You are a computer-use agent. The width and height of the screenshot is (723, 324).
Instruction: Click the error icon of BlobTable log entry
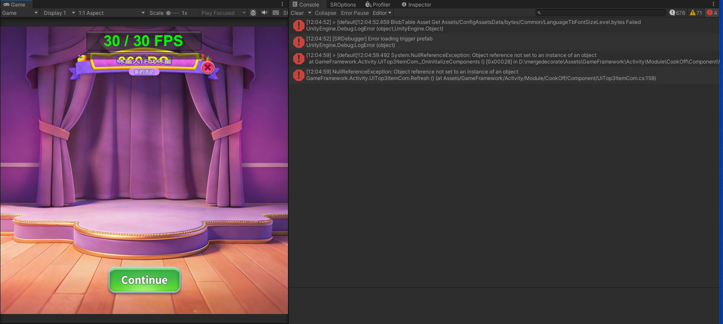(298, 26)
